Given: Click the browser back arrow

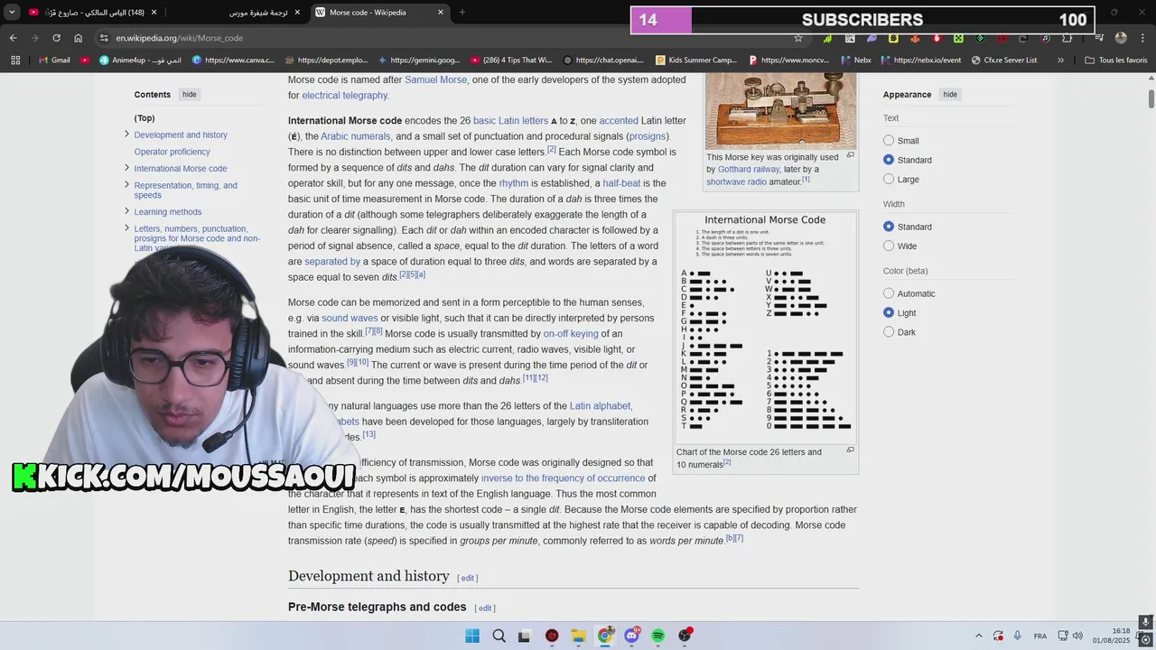Looking at the screenshot, I should coord(13,38).
